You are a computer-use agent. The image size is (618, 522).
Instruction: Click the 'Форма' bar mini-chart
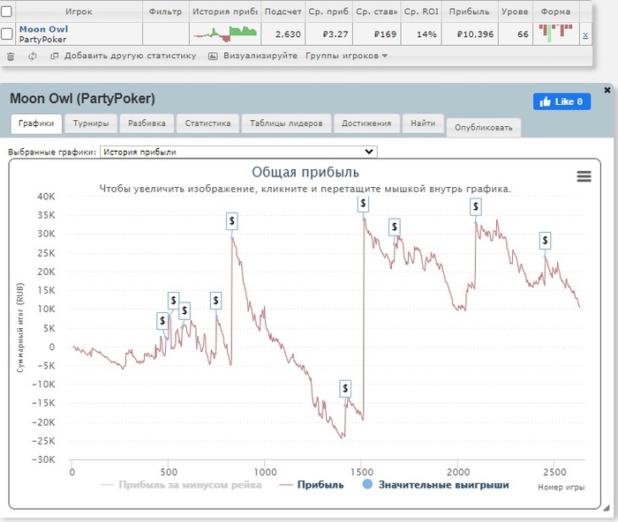point(555,34)
